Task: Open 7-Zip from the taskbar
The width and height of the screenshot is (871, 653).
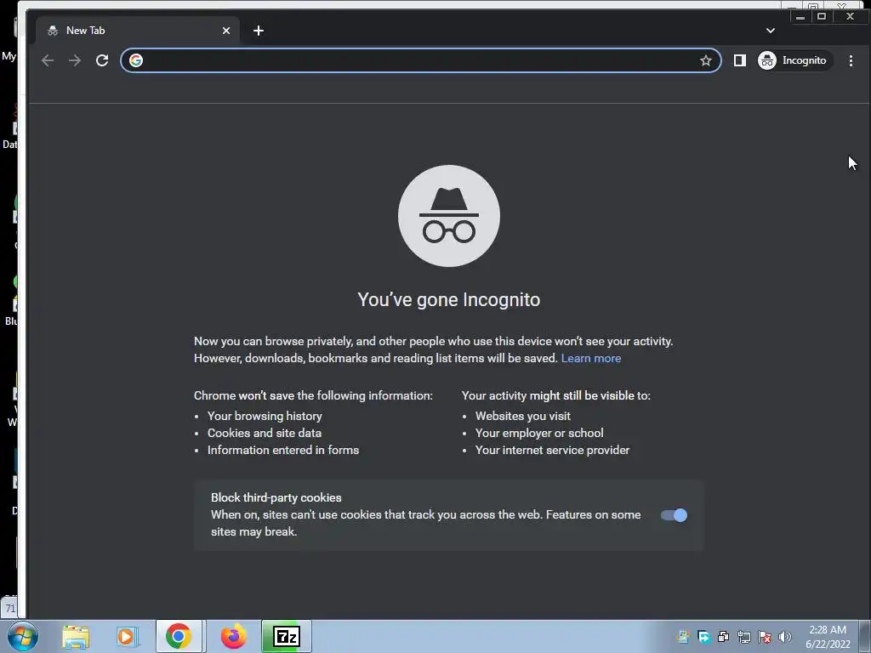Action: pyautogui.click(x=287, y=636)
